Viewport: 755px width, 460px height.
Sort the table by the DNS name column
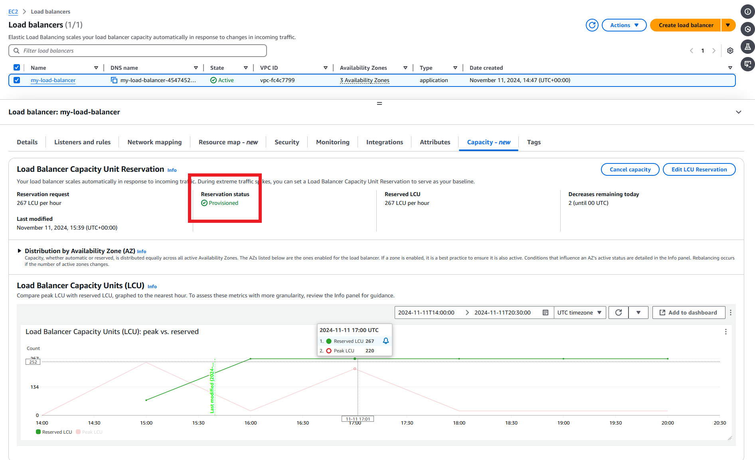click(196, 68)
